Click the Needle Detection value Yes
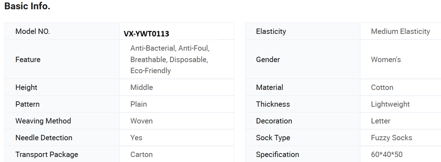441x162 pixels. [x=136, y=138]
